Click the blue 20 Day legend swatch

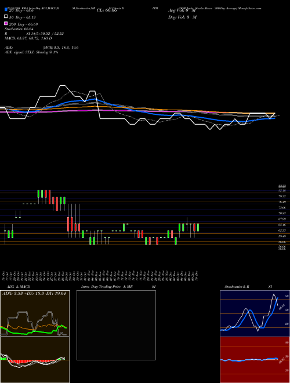[x=6, y=10]
